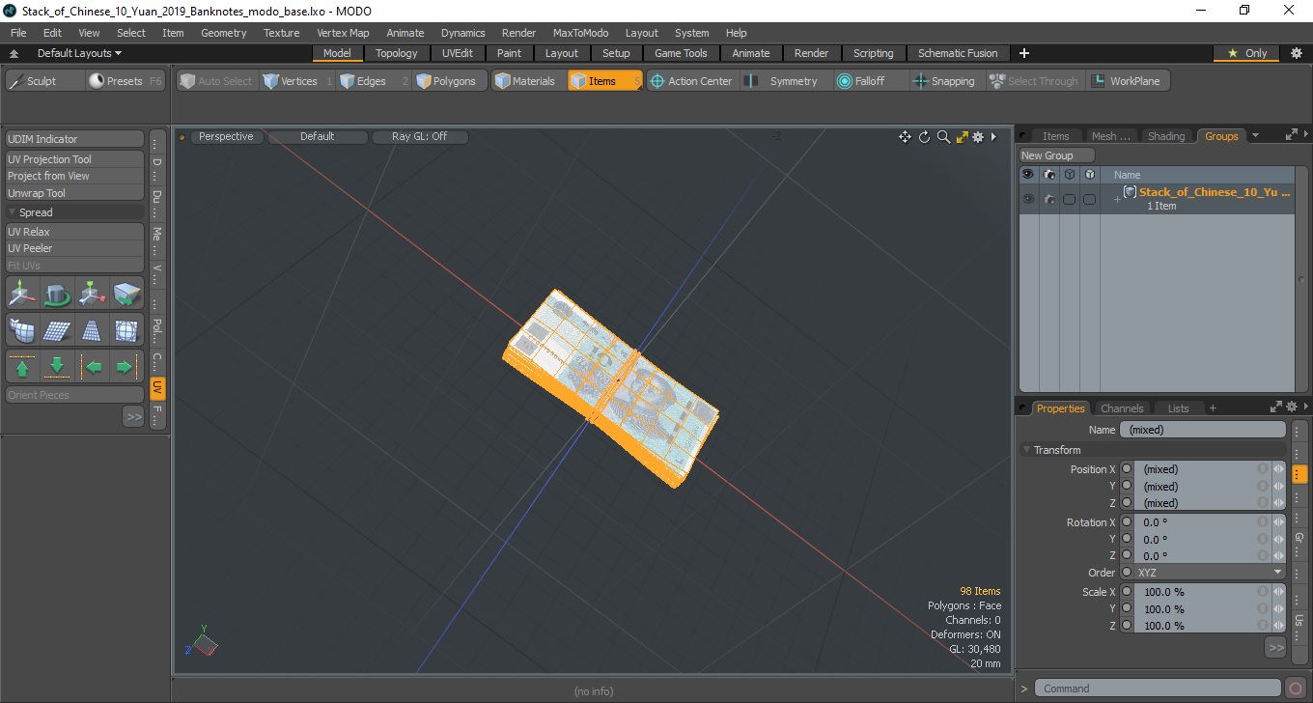This screenshot has height=703, width=1313.
Task: Open the Groups panel tab dropdown arrow
Action: (1255, 136)
